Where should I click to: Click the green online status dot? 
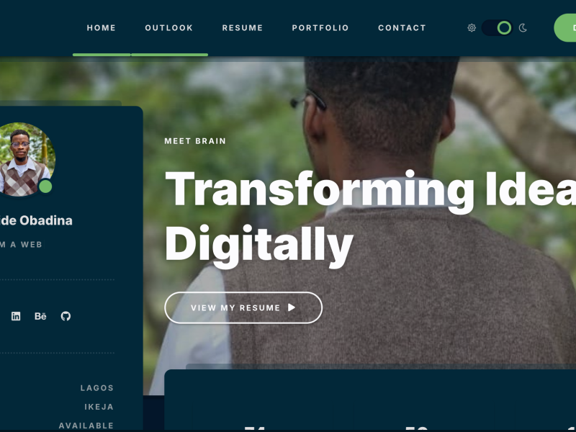tap(45, 186)
